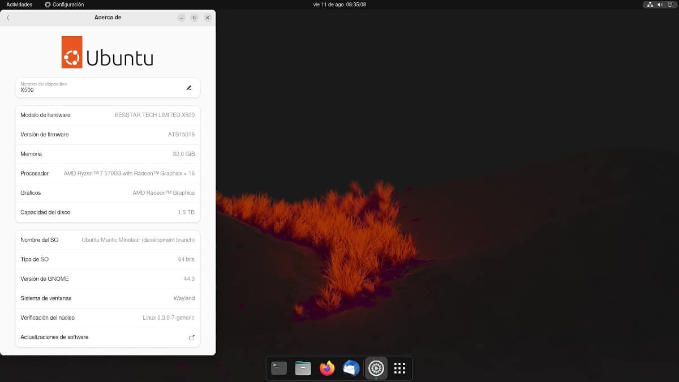Click the Versión de firmware label
The image size is (679, 382).
pos(45,135)
